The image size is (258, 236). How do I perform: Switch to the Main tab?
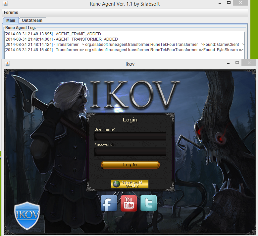[11, 20]
